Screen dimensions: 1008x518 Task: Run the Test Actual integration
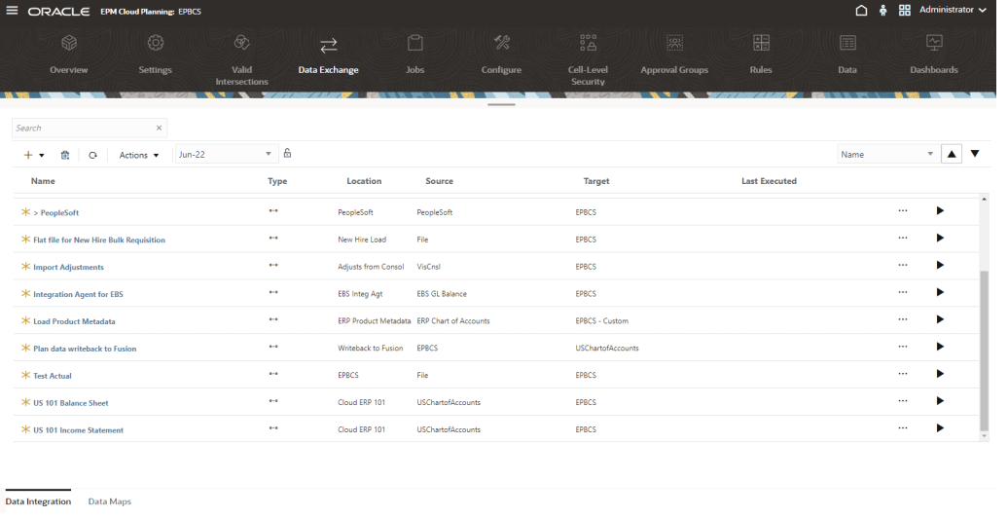(940, 374)
